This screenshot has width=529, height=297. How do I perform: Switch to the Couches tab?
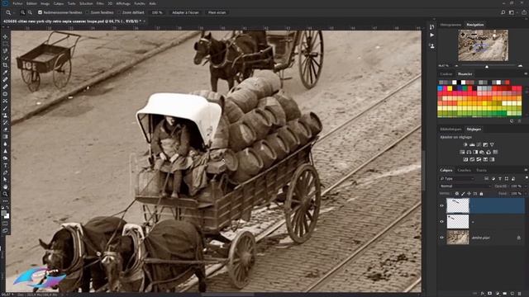pyautogui.click(x=464, y=170)
